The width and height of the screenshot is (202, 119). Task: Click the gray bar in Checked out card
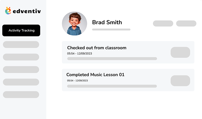[x=112, y=58]
